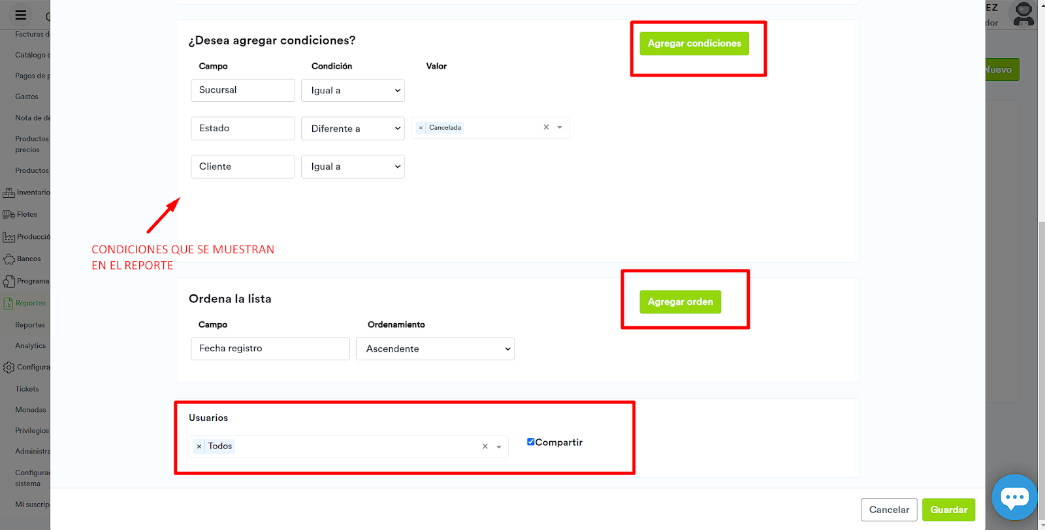Click the Fletes truck icon
Screen dimensions: 1045x530
8,215
